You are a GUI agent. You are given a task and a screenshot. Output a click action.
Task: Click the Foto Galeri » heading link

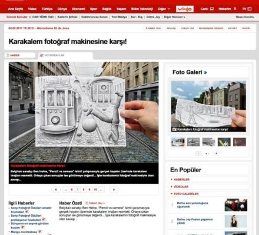[190, 72]
